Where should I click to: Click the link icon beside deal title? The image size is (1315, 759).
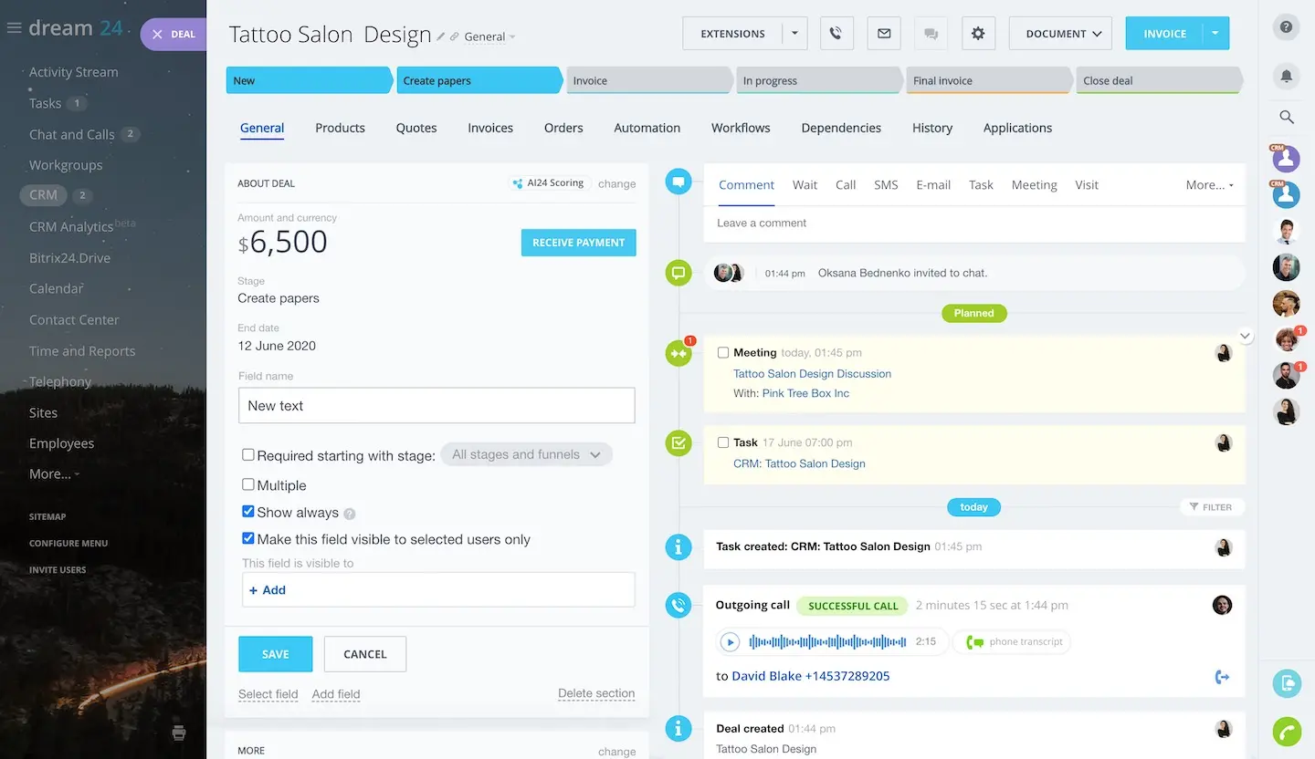click(455, 36)
